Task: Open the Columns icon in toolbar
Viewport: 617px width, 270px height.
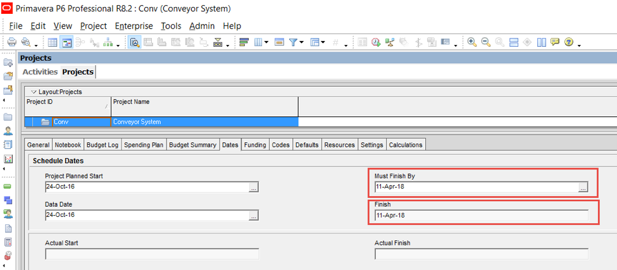Action: tap(258, 42)
